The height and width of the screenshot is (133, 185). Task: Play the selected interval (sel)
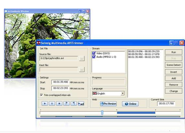click(x=81, y=104)
